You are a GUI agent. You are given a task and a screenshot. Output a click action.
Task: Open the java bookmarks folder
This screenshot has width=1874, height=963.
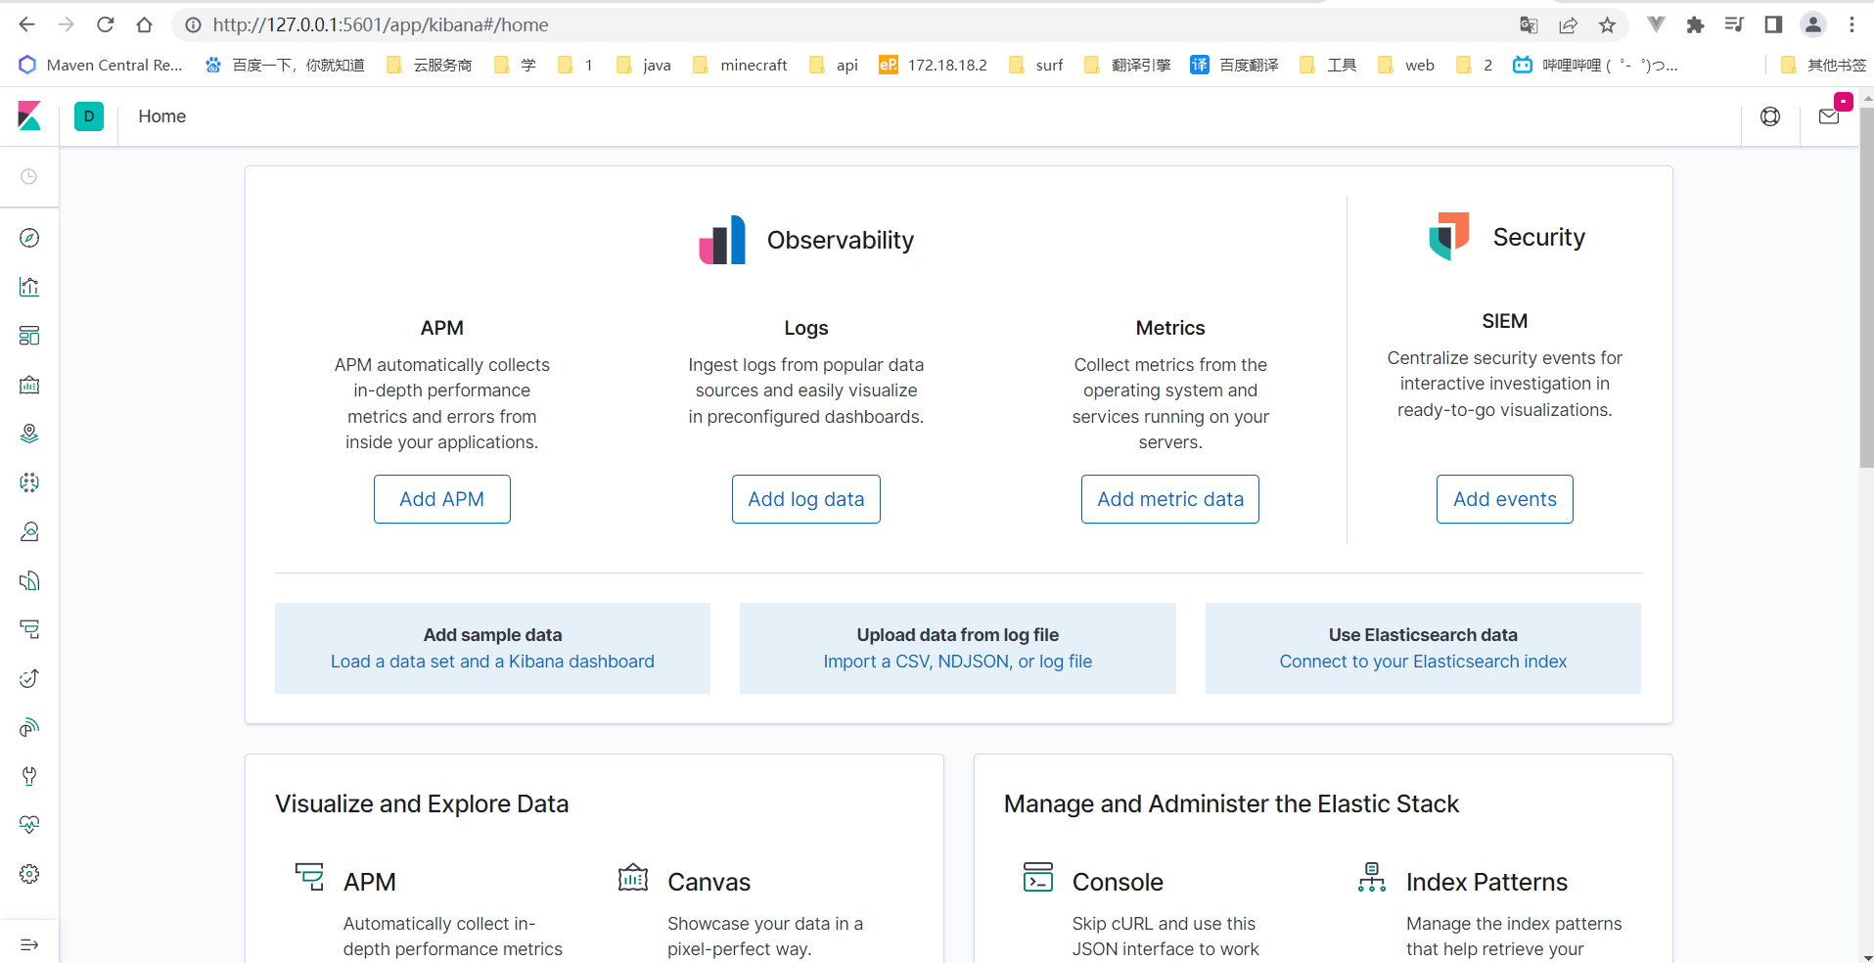[644, 65]
